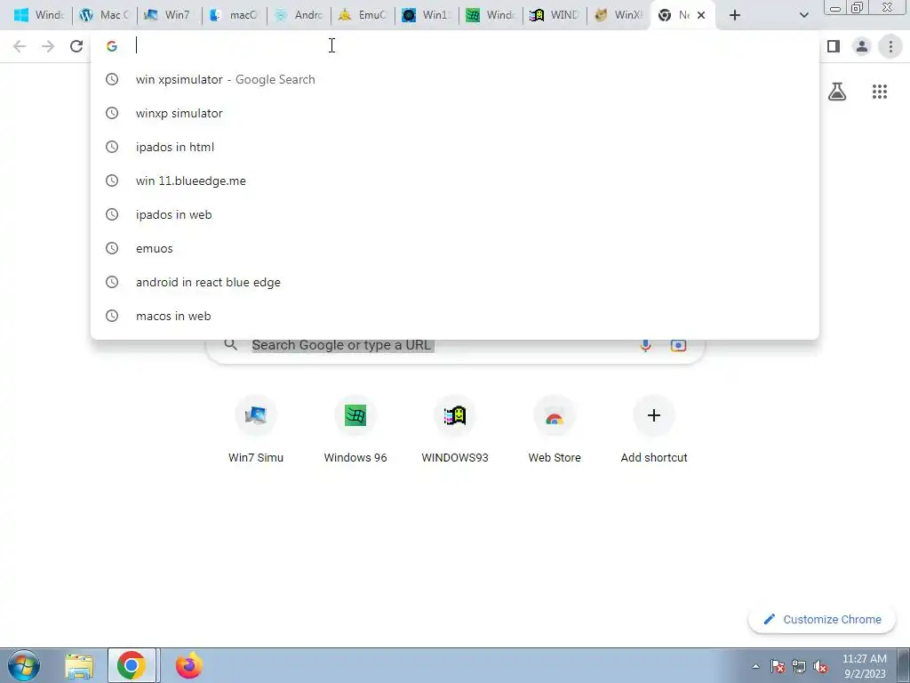Open the Search Labs flask icon
This screenshot has height=683, width=910.
837,92
